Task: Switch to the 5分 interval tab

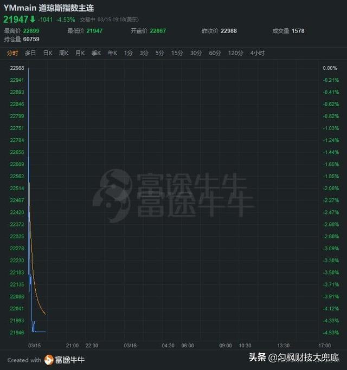Action: (x=159, y=53)
